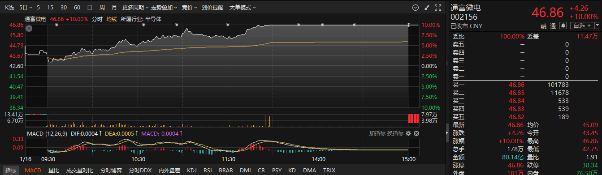Switch to K线 chart view
The height and width of the screenshot is (175, 602).
coord(9,8)
